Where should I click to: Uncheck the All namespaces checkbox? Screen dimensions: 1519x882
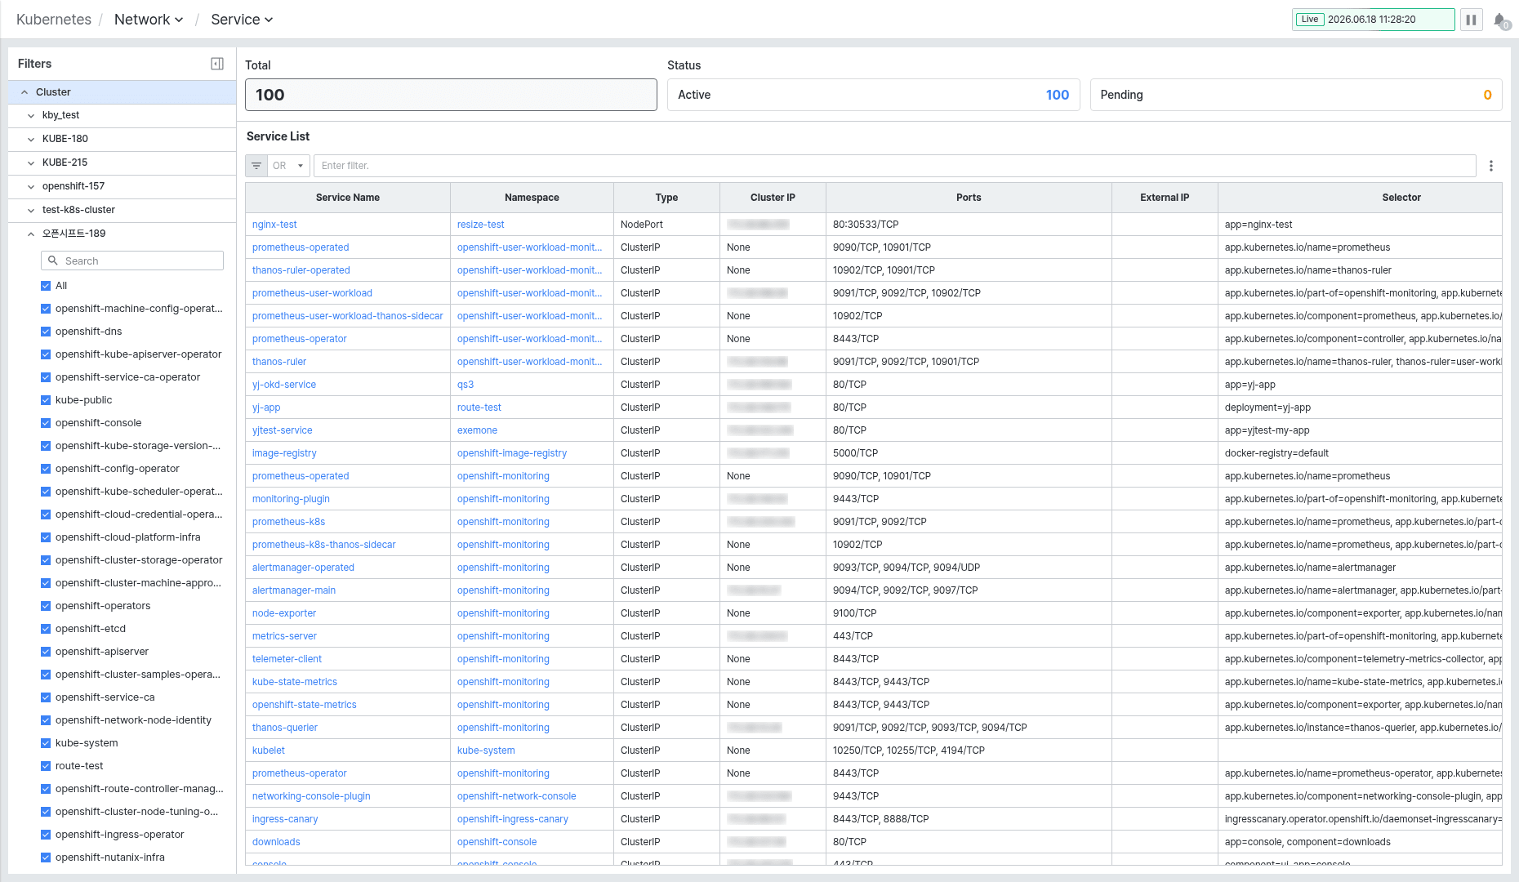(x=46, y=286)
